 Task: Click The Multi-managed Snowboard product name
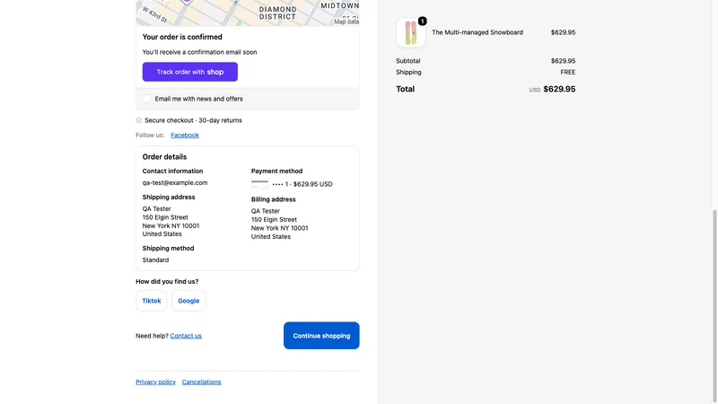coord(477,32)
